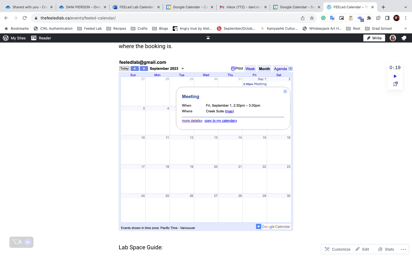Bookmark this page with star icon
412x257 pixels.
pyautogui.click(x=312, y=18)
